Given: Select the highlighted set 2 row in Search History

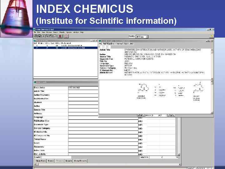Looking at the screenshot, I should (66, 48).
